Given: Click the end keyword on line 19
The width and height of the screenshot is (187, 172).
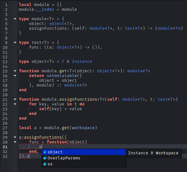Looking at the screenshot, I should [23, 90].
